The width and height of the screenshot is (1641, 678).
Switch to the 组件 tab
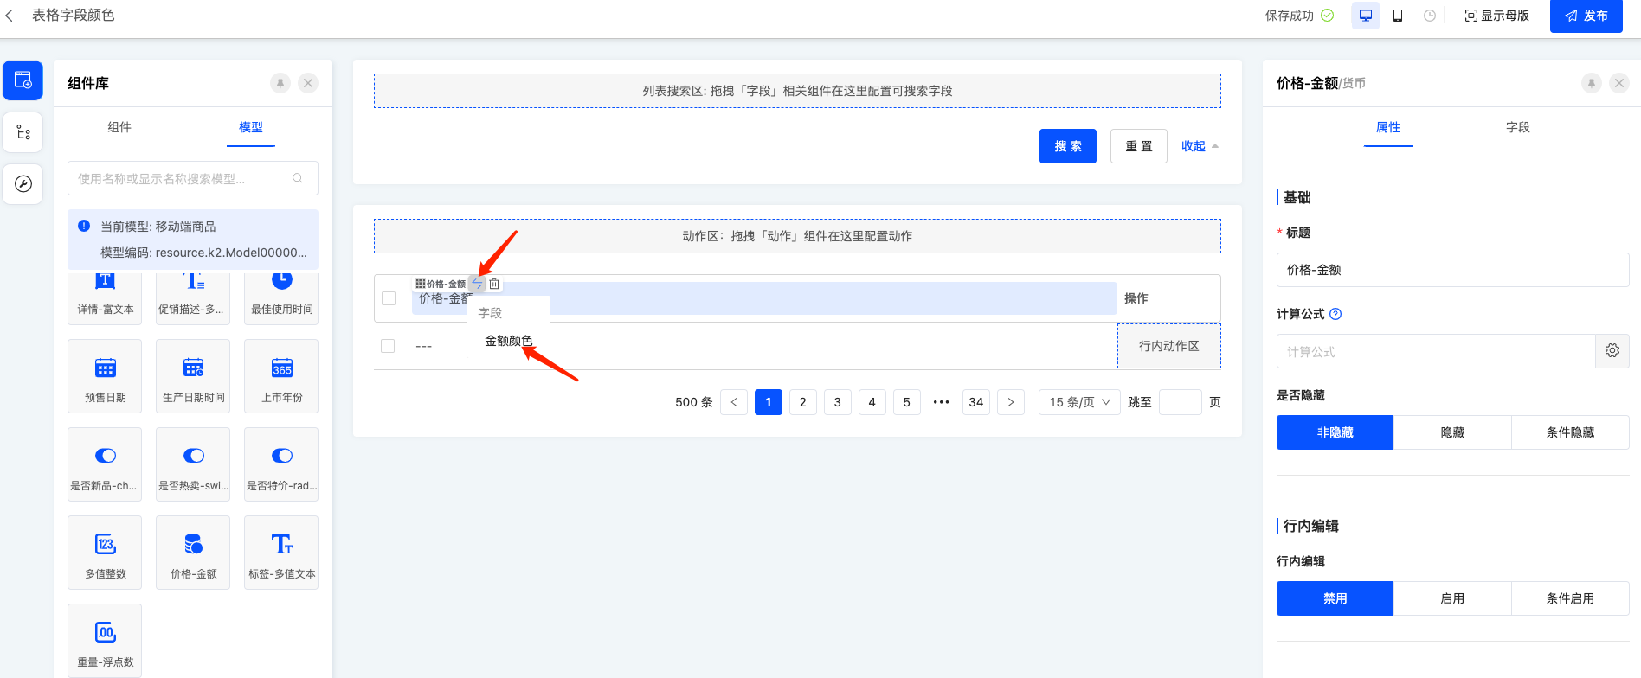[119, 127]
